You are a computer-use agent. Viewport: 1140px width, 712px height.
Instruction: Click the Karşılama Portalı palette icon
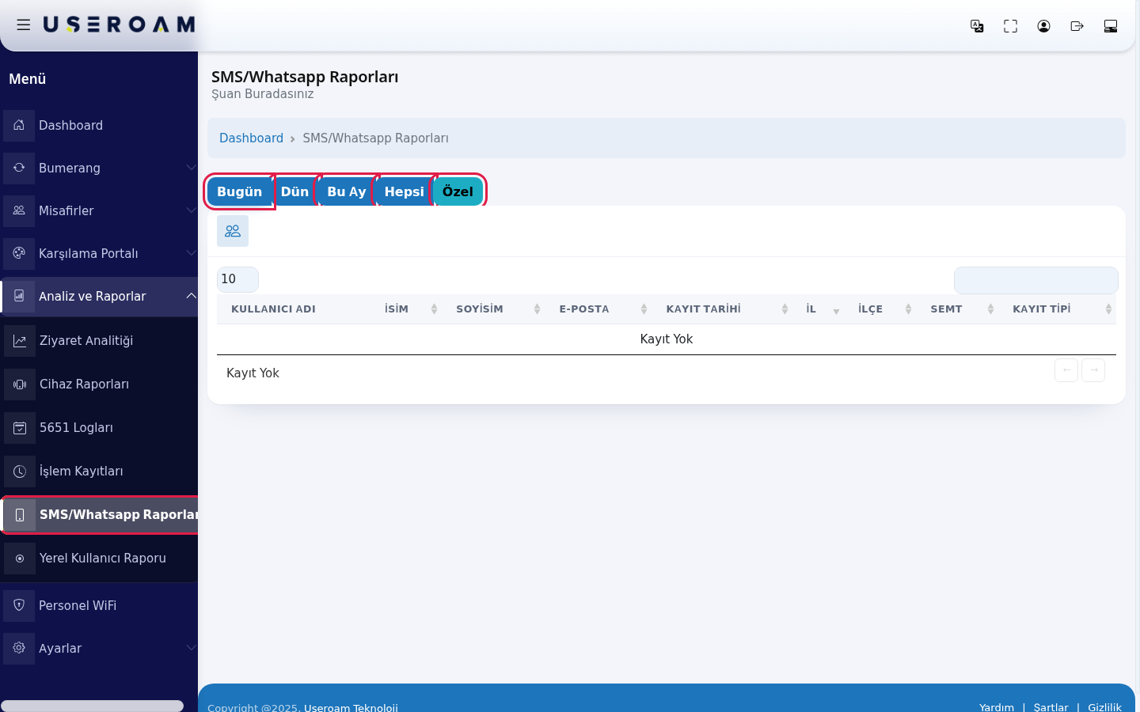[19, 253]
